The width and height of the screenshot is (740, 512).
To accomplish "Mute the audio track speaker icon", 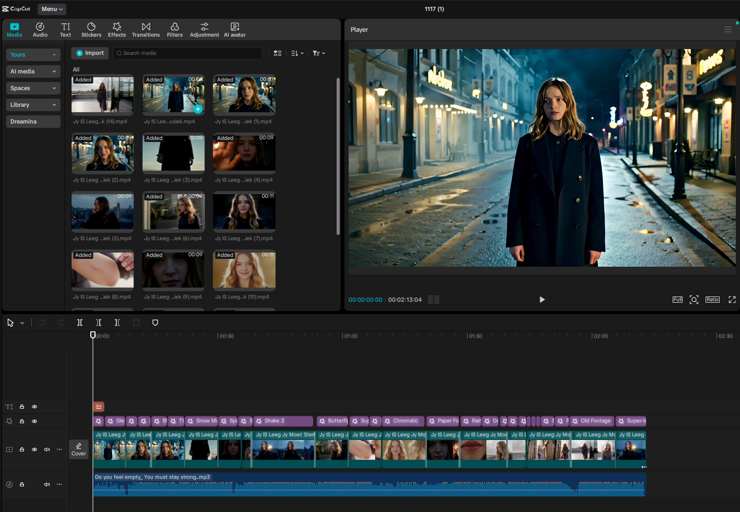I will coord(47,484).
